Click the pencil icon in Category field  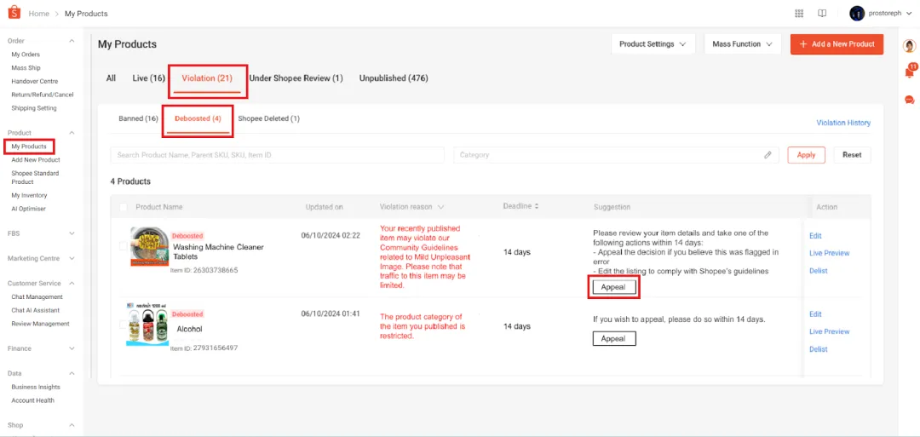pyautogui.click(x=768, y=155)
